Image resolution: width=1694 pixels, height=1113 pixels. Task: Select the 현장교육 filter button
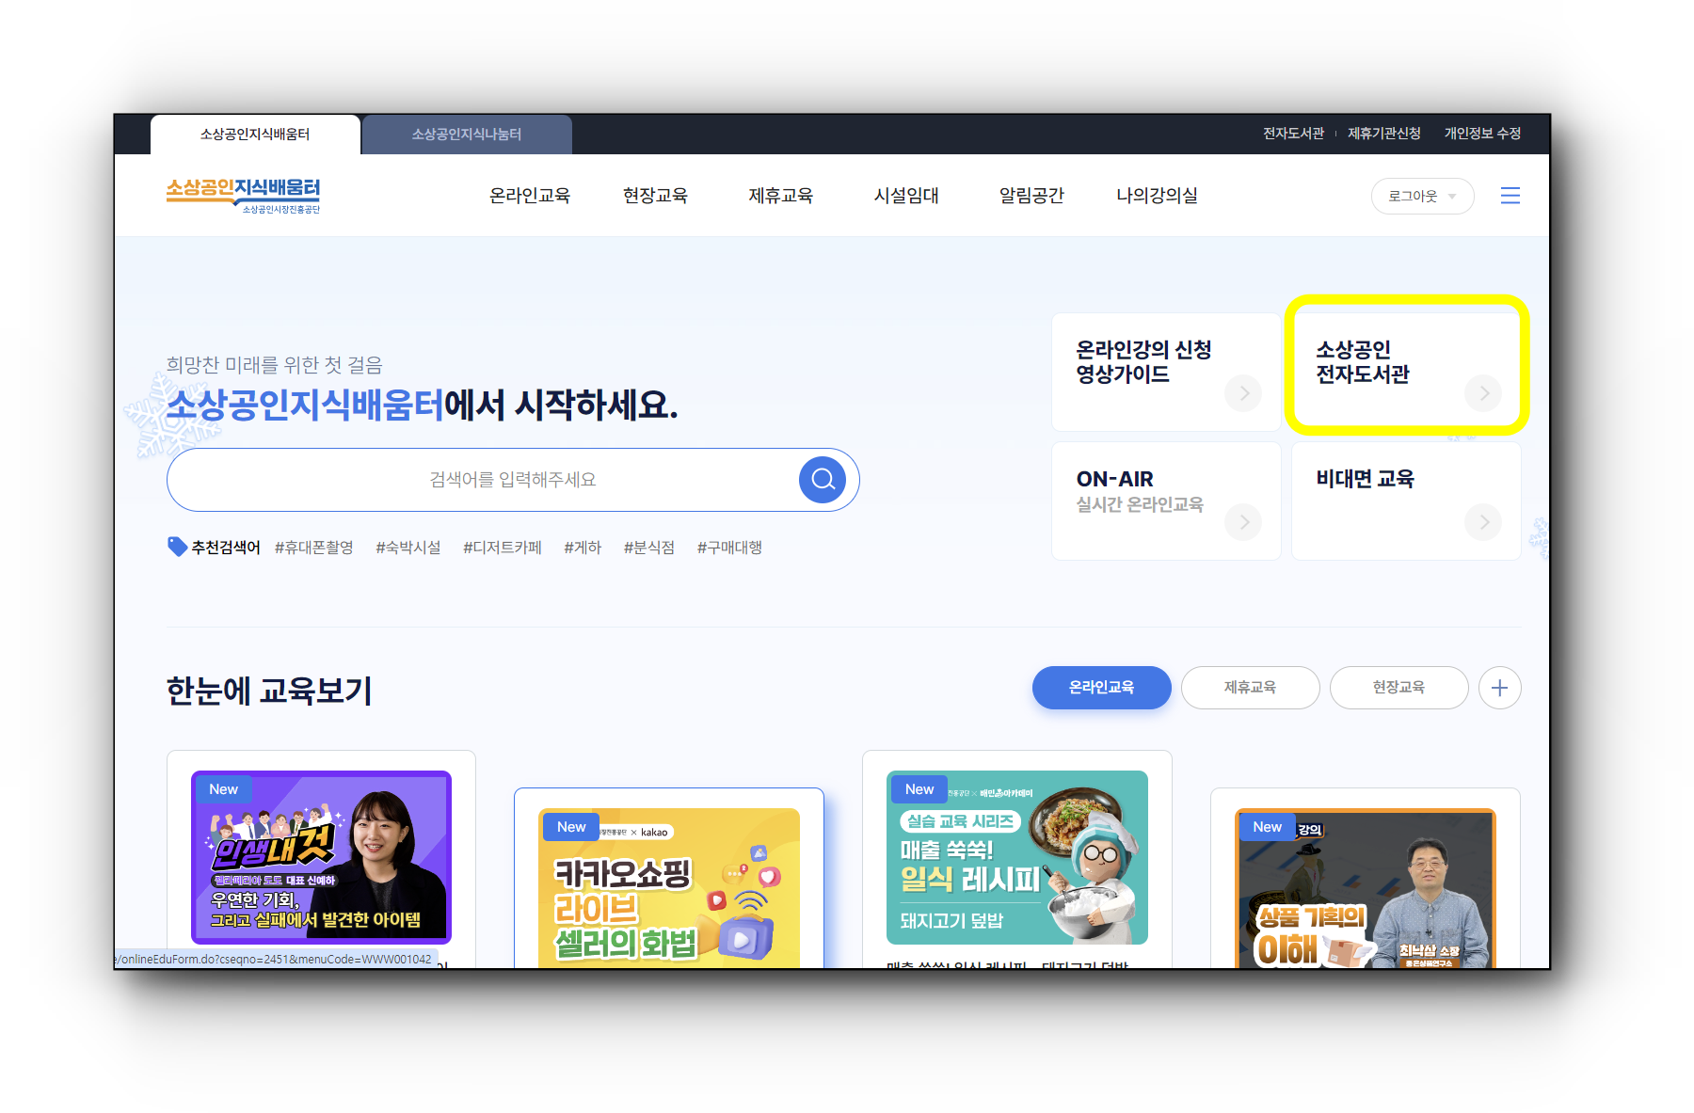click(x=1398, y=688)
